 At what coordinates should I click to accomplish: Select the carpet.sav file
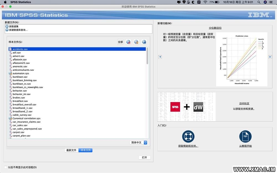[77, 132]
